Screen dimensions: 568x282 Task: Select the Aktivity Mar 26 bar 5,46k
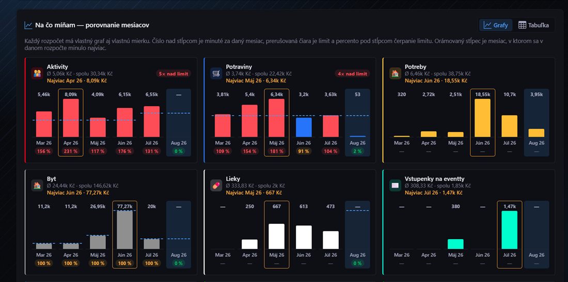(x=44, y=124)
